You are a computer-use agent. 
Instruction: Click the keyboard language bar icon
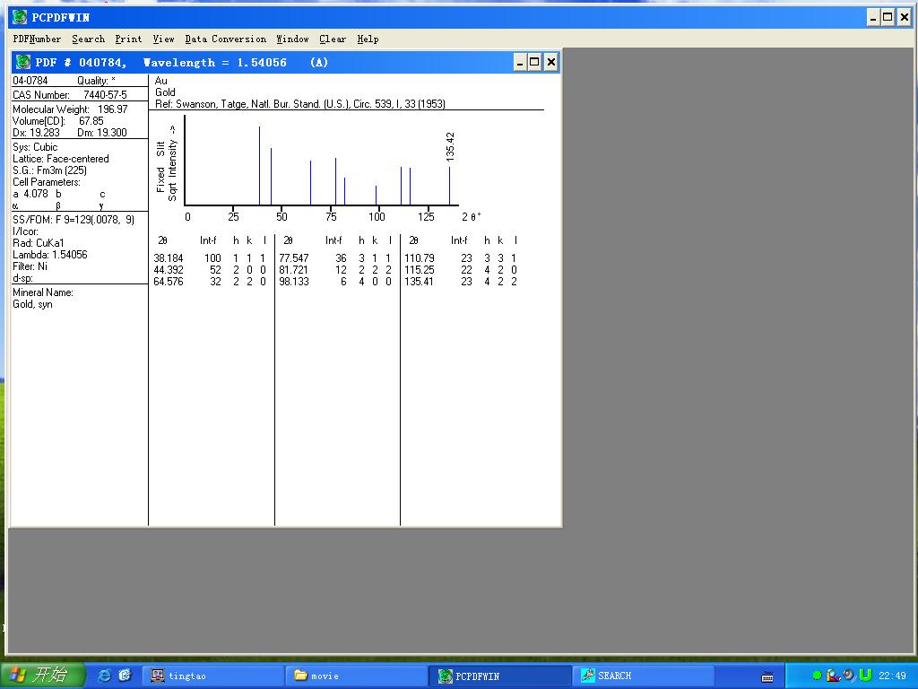tap(767, 676)
